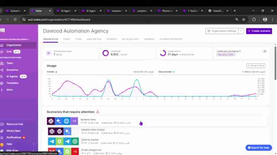The height and width of the screenshot is (155, 277).
Task: Click the Search for help button
Action: pyautogui.click(x=259, y=148)
